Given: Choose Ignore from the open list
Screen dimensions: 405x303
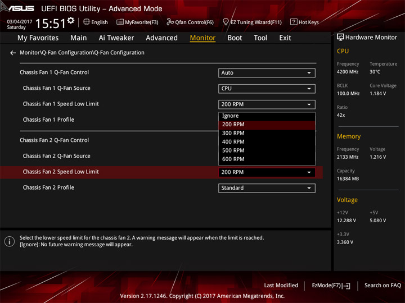Looking at the screenshot, I should pyautogui.click(x=267, y=116).
